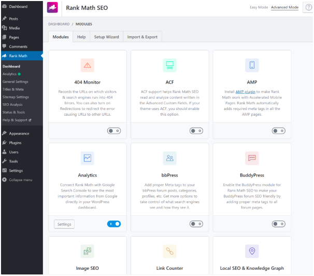
Task: Click the ACF monitor icon
Action: coord(169,65)
